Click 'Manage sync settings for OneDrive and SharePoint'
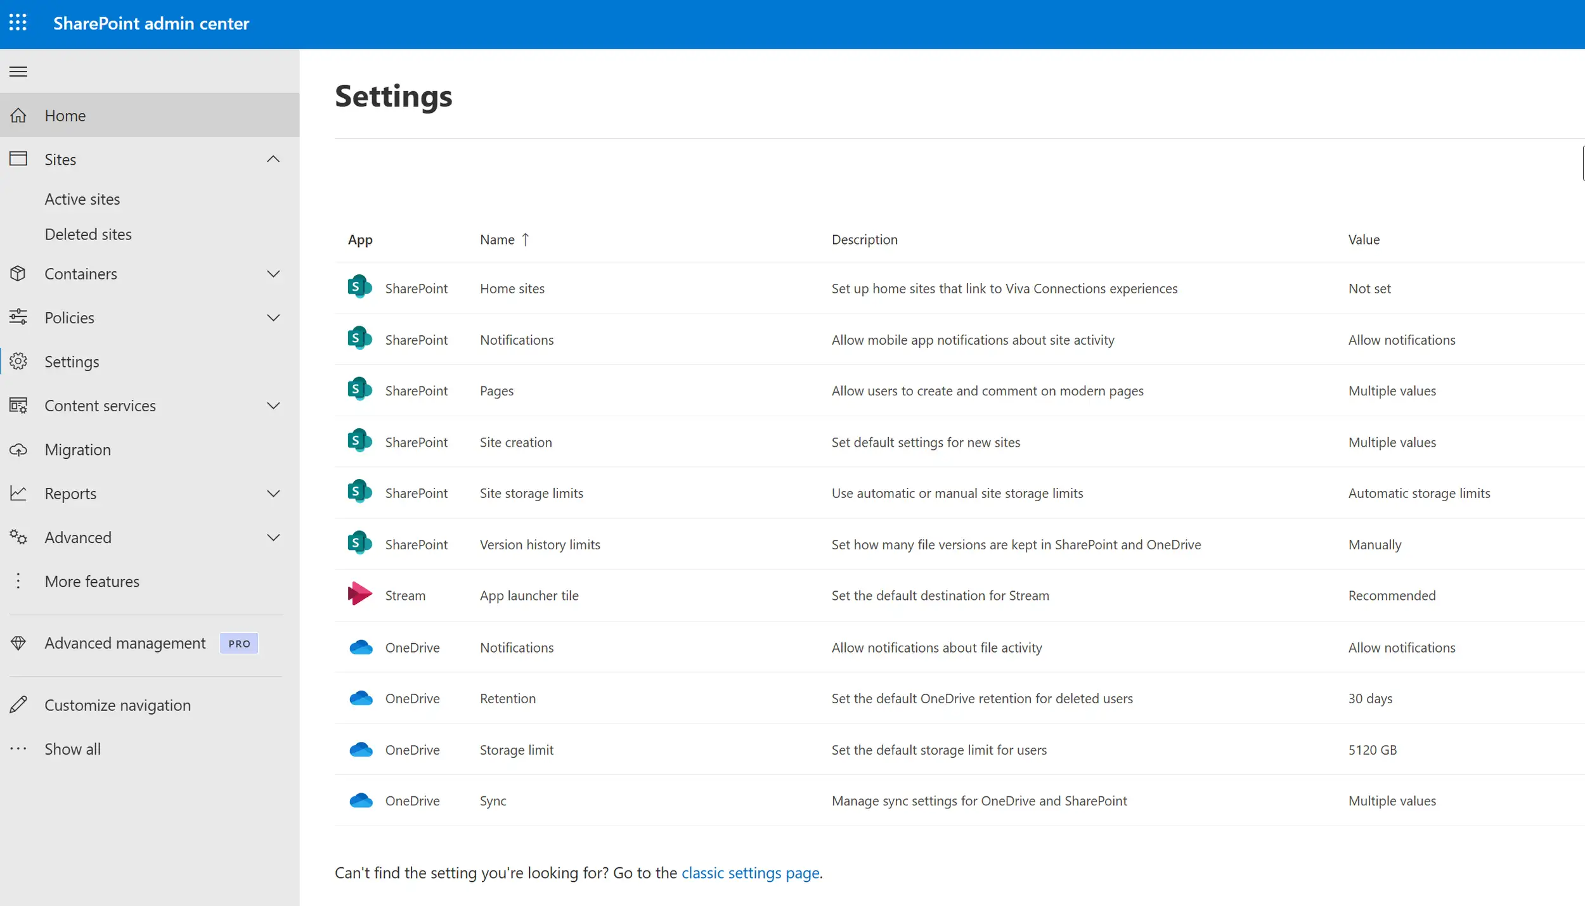The image size is (1585, 906). coord(979,801)
